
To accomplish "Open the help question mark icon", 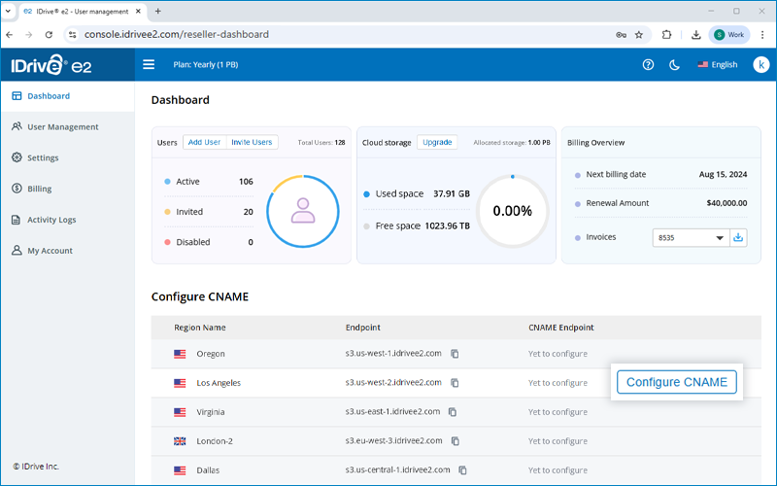I will pos(648,64).
